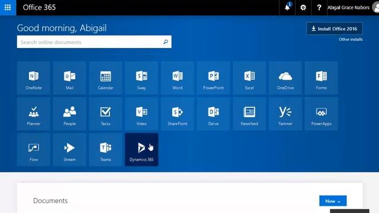Open the app launcher waffle icon

click(8, 8)
